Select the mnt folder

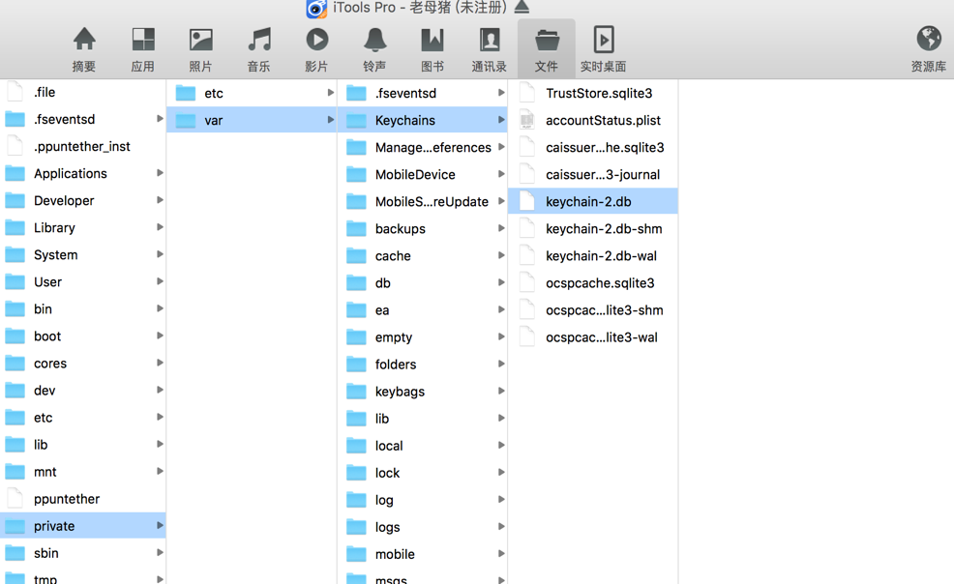[x=83, y=472]
